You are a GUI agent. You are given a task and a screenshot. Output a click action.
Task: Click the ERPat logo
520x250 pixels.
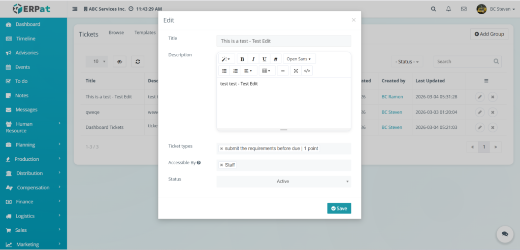[x=31, y=9]
